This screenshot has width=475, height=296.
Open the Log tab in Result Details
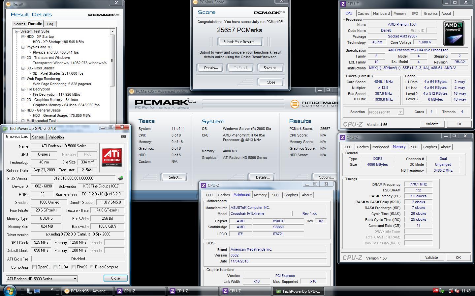[x=50, y=24]
